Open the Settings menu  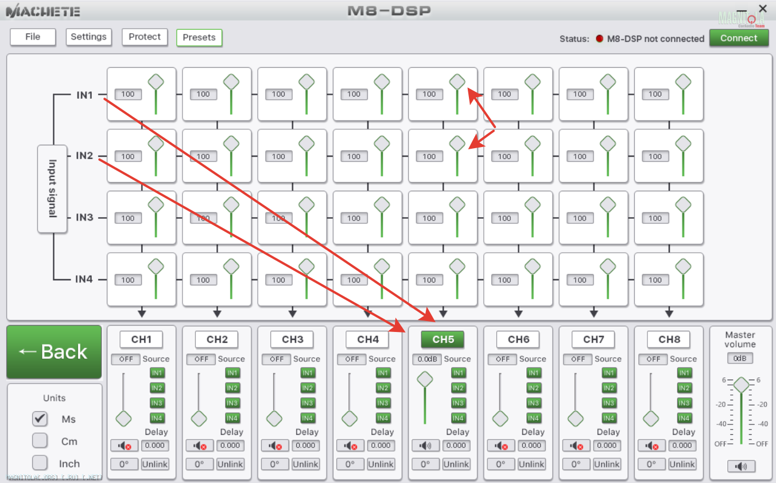[x=88, y=37]
